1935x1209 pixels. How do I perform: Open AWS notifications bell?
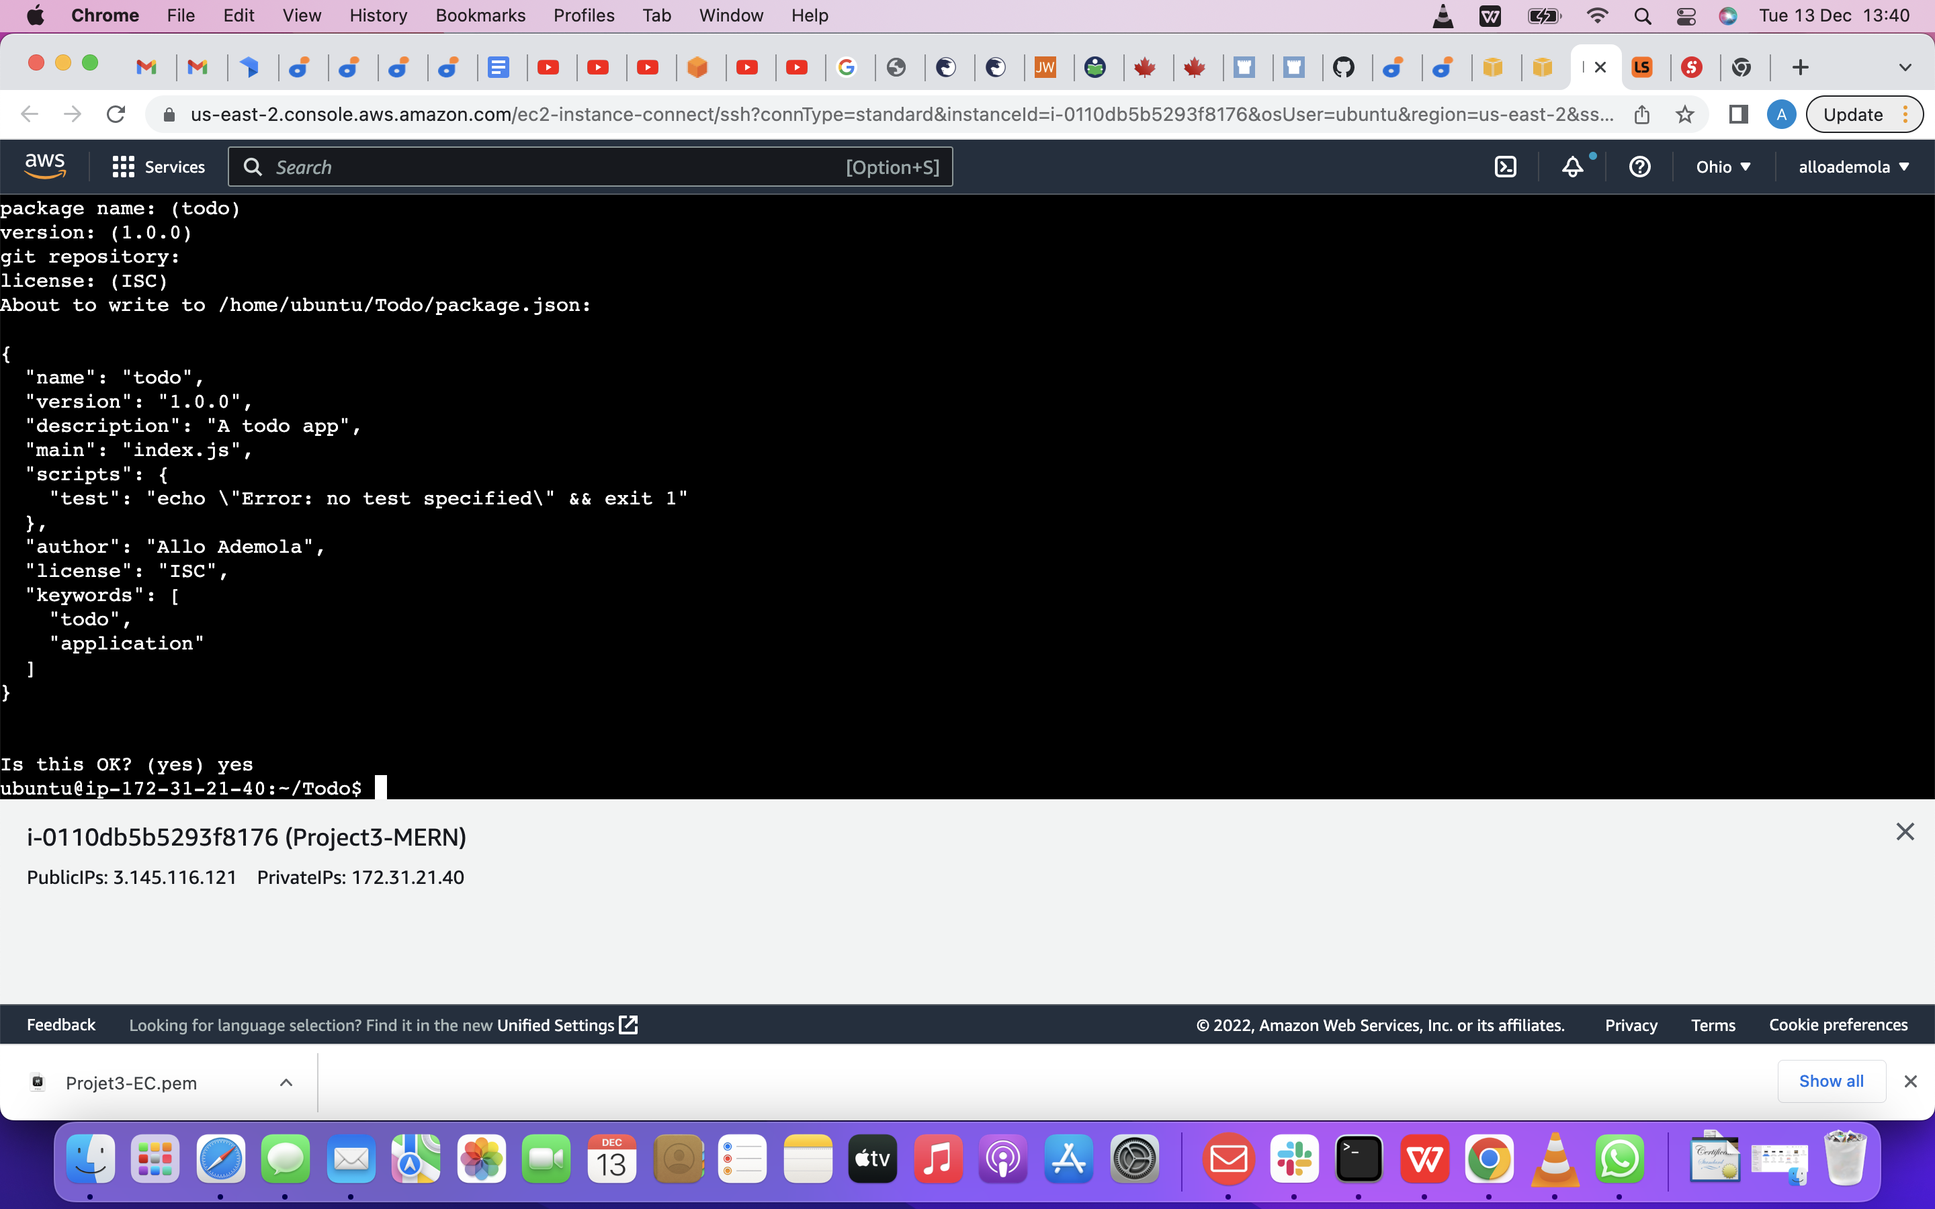1572,167
